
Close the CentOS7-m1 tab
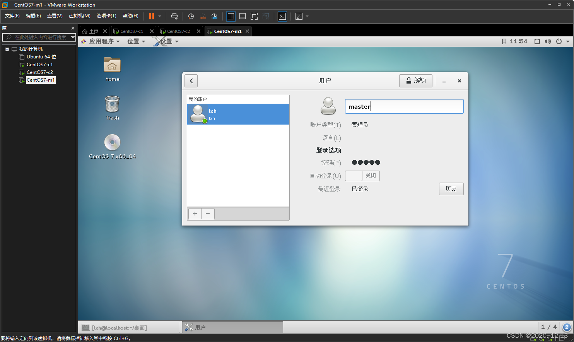pos(247,31)
